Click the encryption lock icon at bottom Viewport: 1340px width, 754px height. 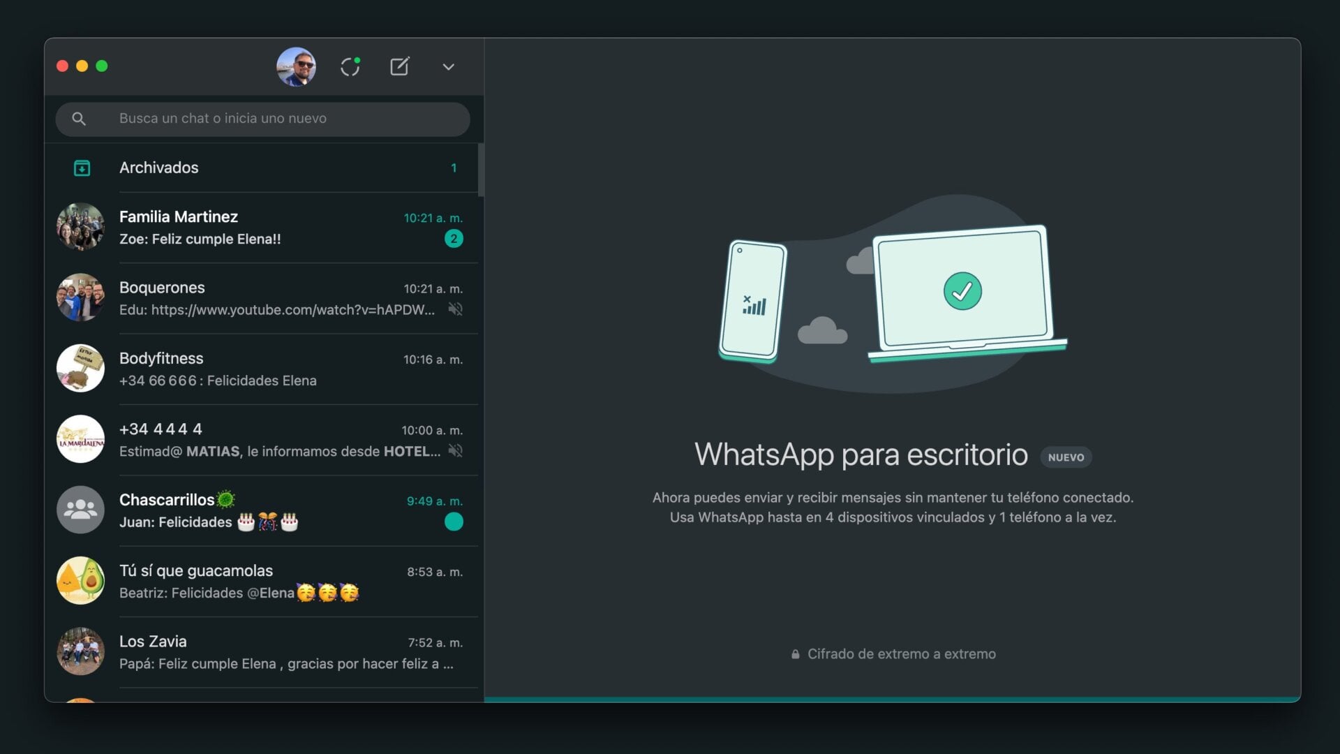[795, 655]
